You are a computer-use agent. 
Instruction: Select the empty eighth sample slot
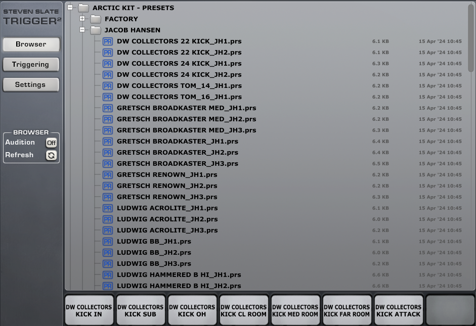(x=450, y=310)
